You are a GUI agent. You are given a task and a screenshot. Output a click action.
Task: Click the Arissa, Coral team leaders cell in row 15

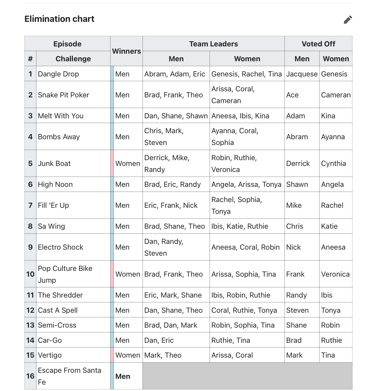coord(247,355)
